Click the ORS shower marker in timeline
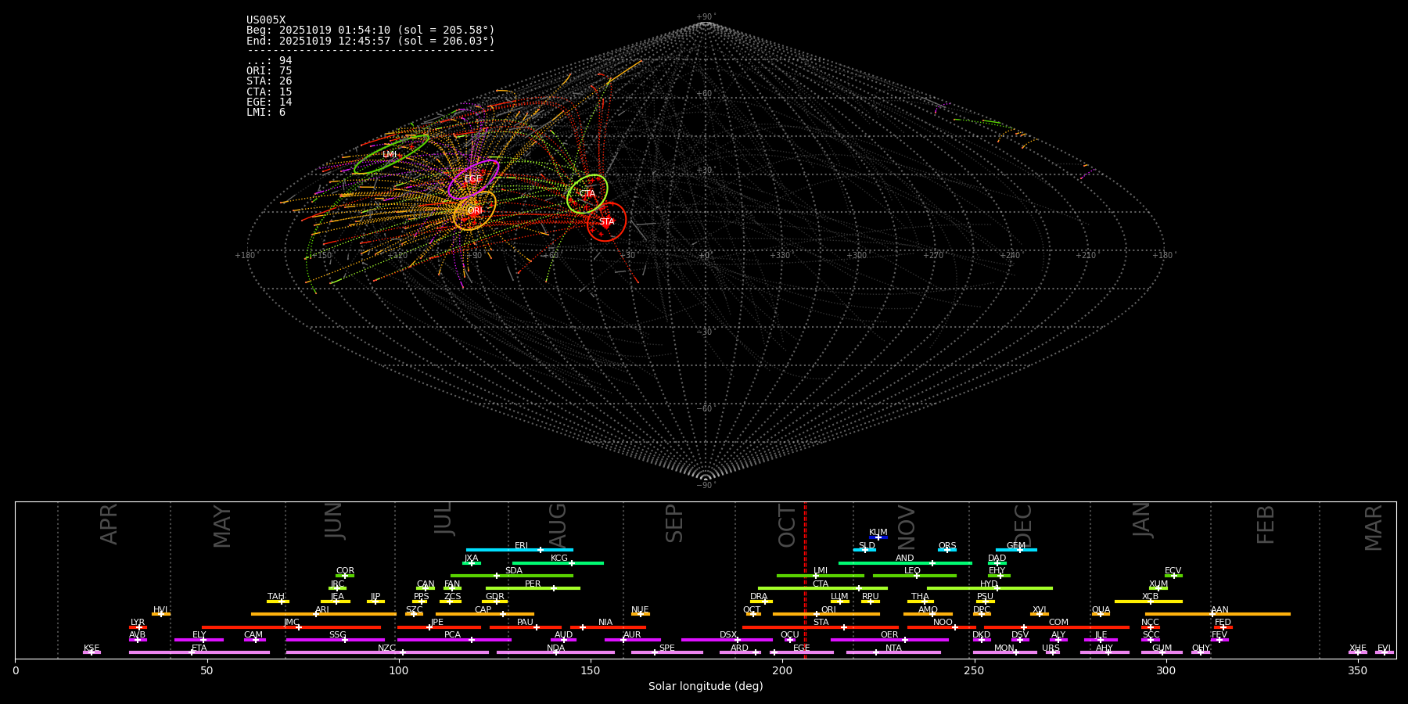This screenshot has height=704, width=1408. pos(947,550)
